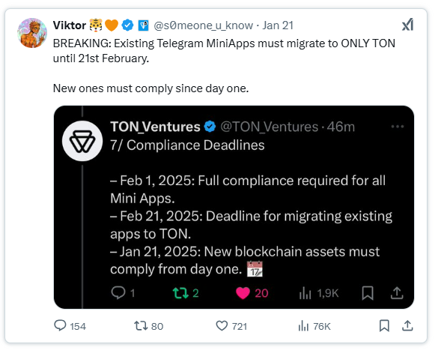
Task: Open the @s0meone_u_know handle link
Action: click(204, 25)
